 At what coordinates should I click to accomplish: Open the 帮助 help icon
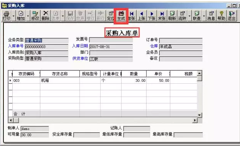tap(221, 16)
